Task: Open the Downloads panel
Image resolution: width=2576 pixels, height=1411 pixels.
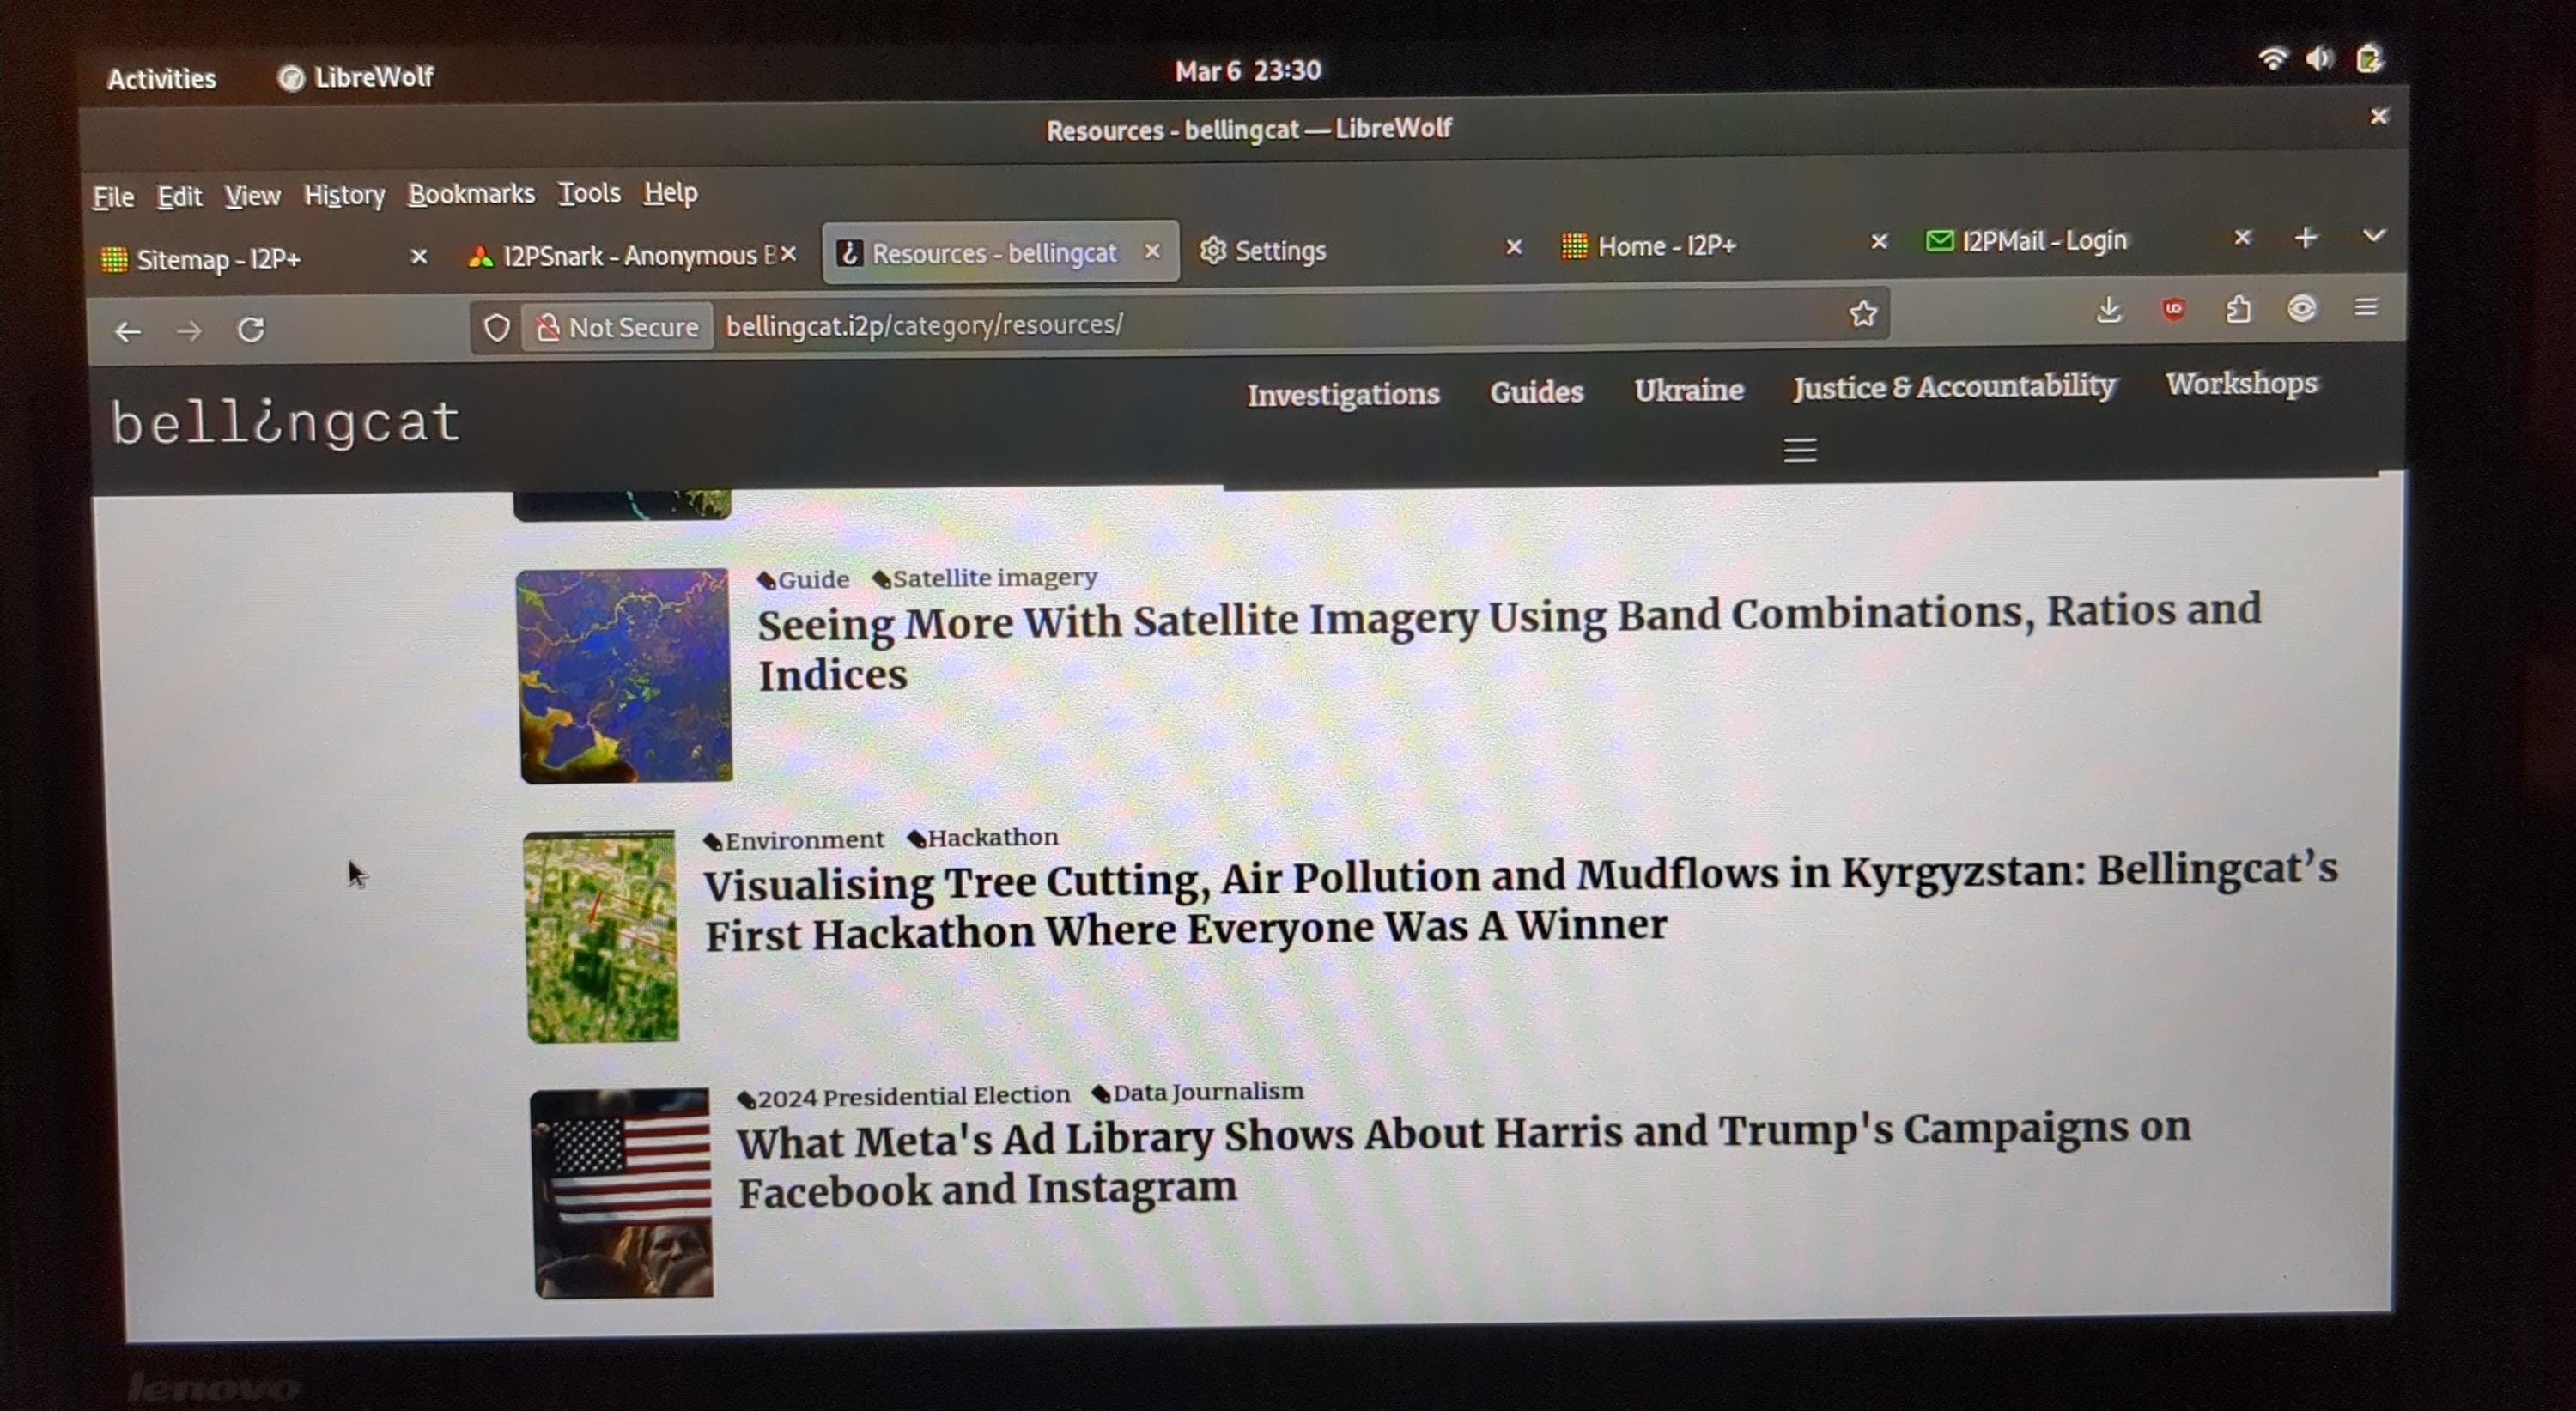Action: [2109, 311]
